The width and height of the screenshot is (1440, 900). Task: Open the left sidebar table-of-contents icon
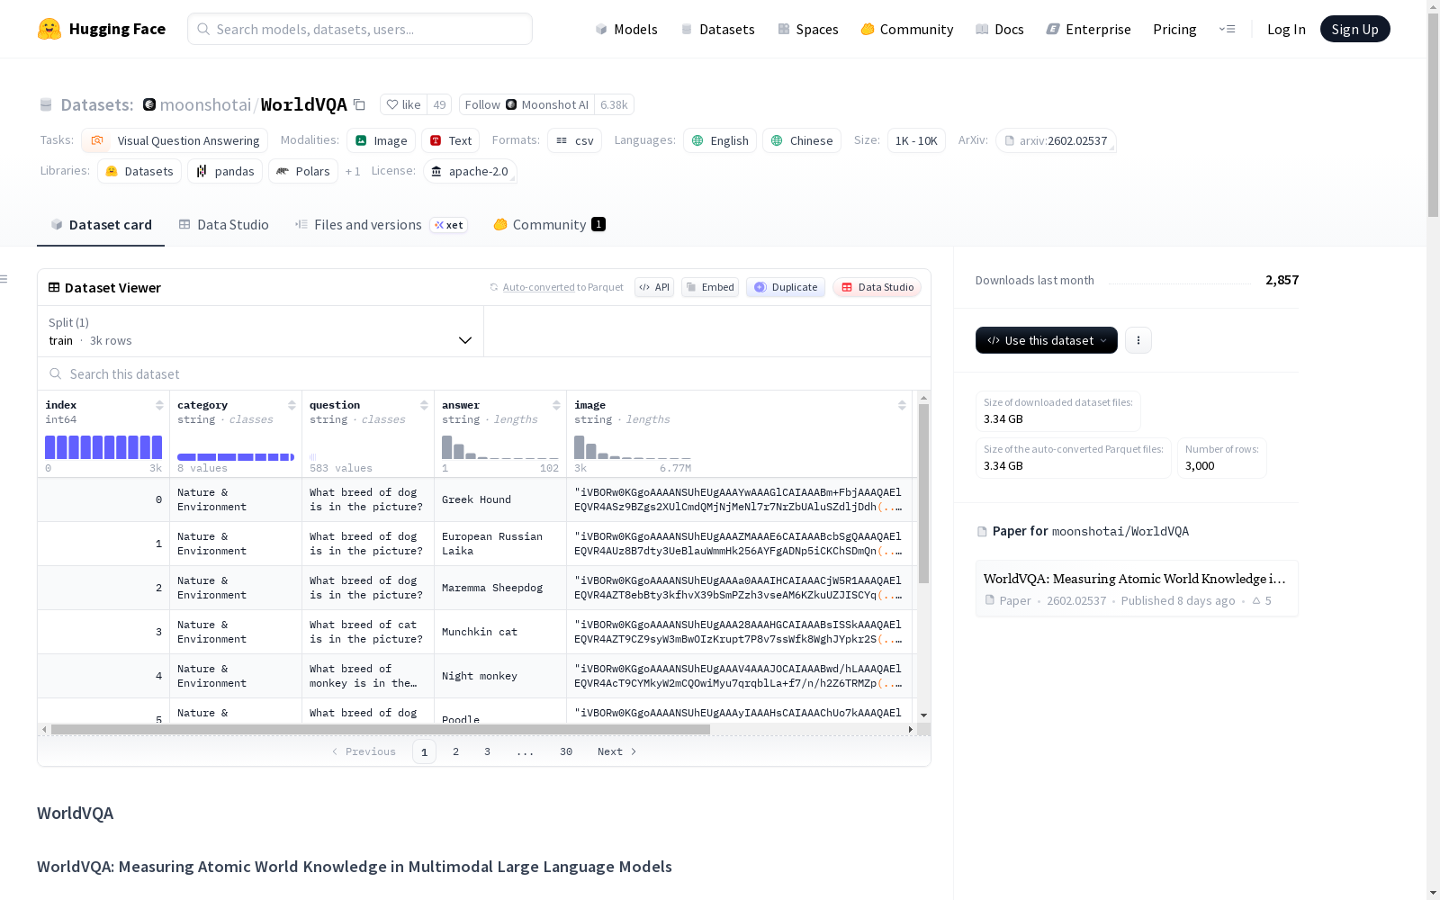pos(4,279)
